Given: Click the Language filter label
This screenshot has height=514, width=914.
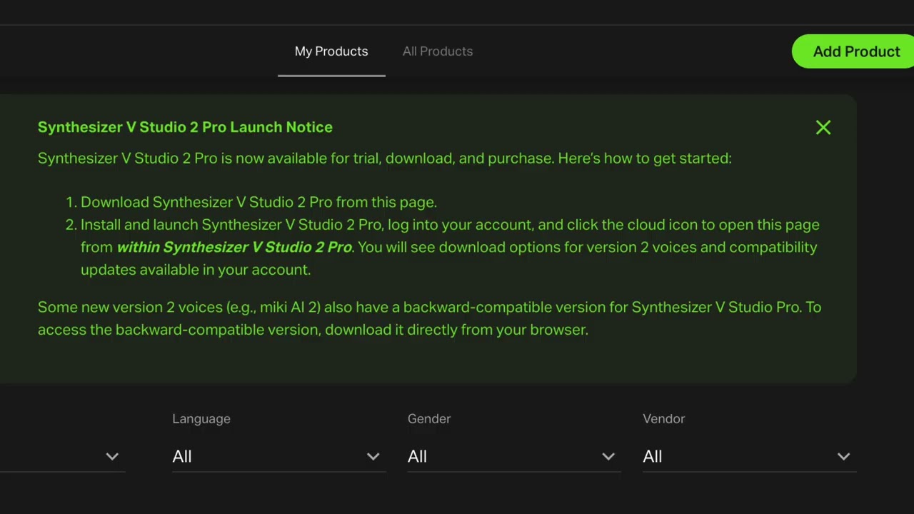Looking at the screenshot, I should click(201, 419).
